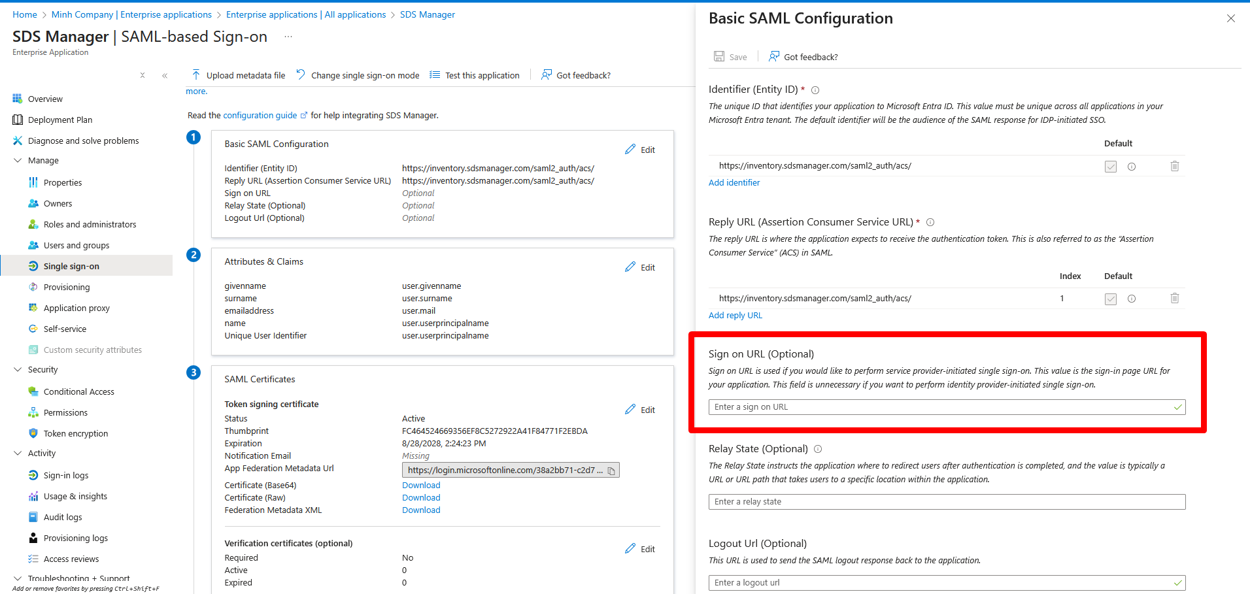The width and height of the screenshot is (1250, 594).
Task: Click info icon beside Reply URL heading
Action: coord(930,222)
